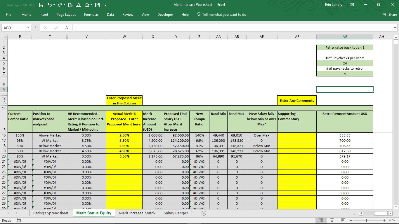Screen dimensions: 399x224
Task: Open the Insert Function dialog via fx icon
Action: coord(67,27)
